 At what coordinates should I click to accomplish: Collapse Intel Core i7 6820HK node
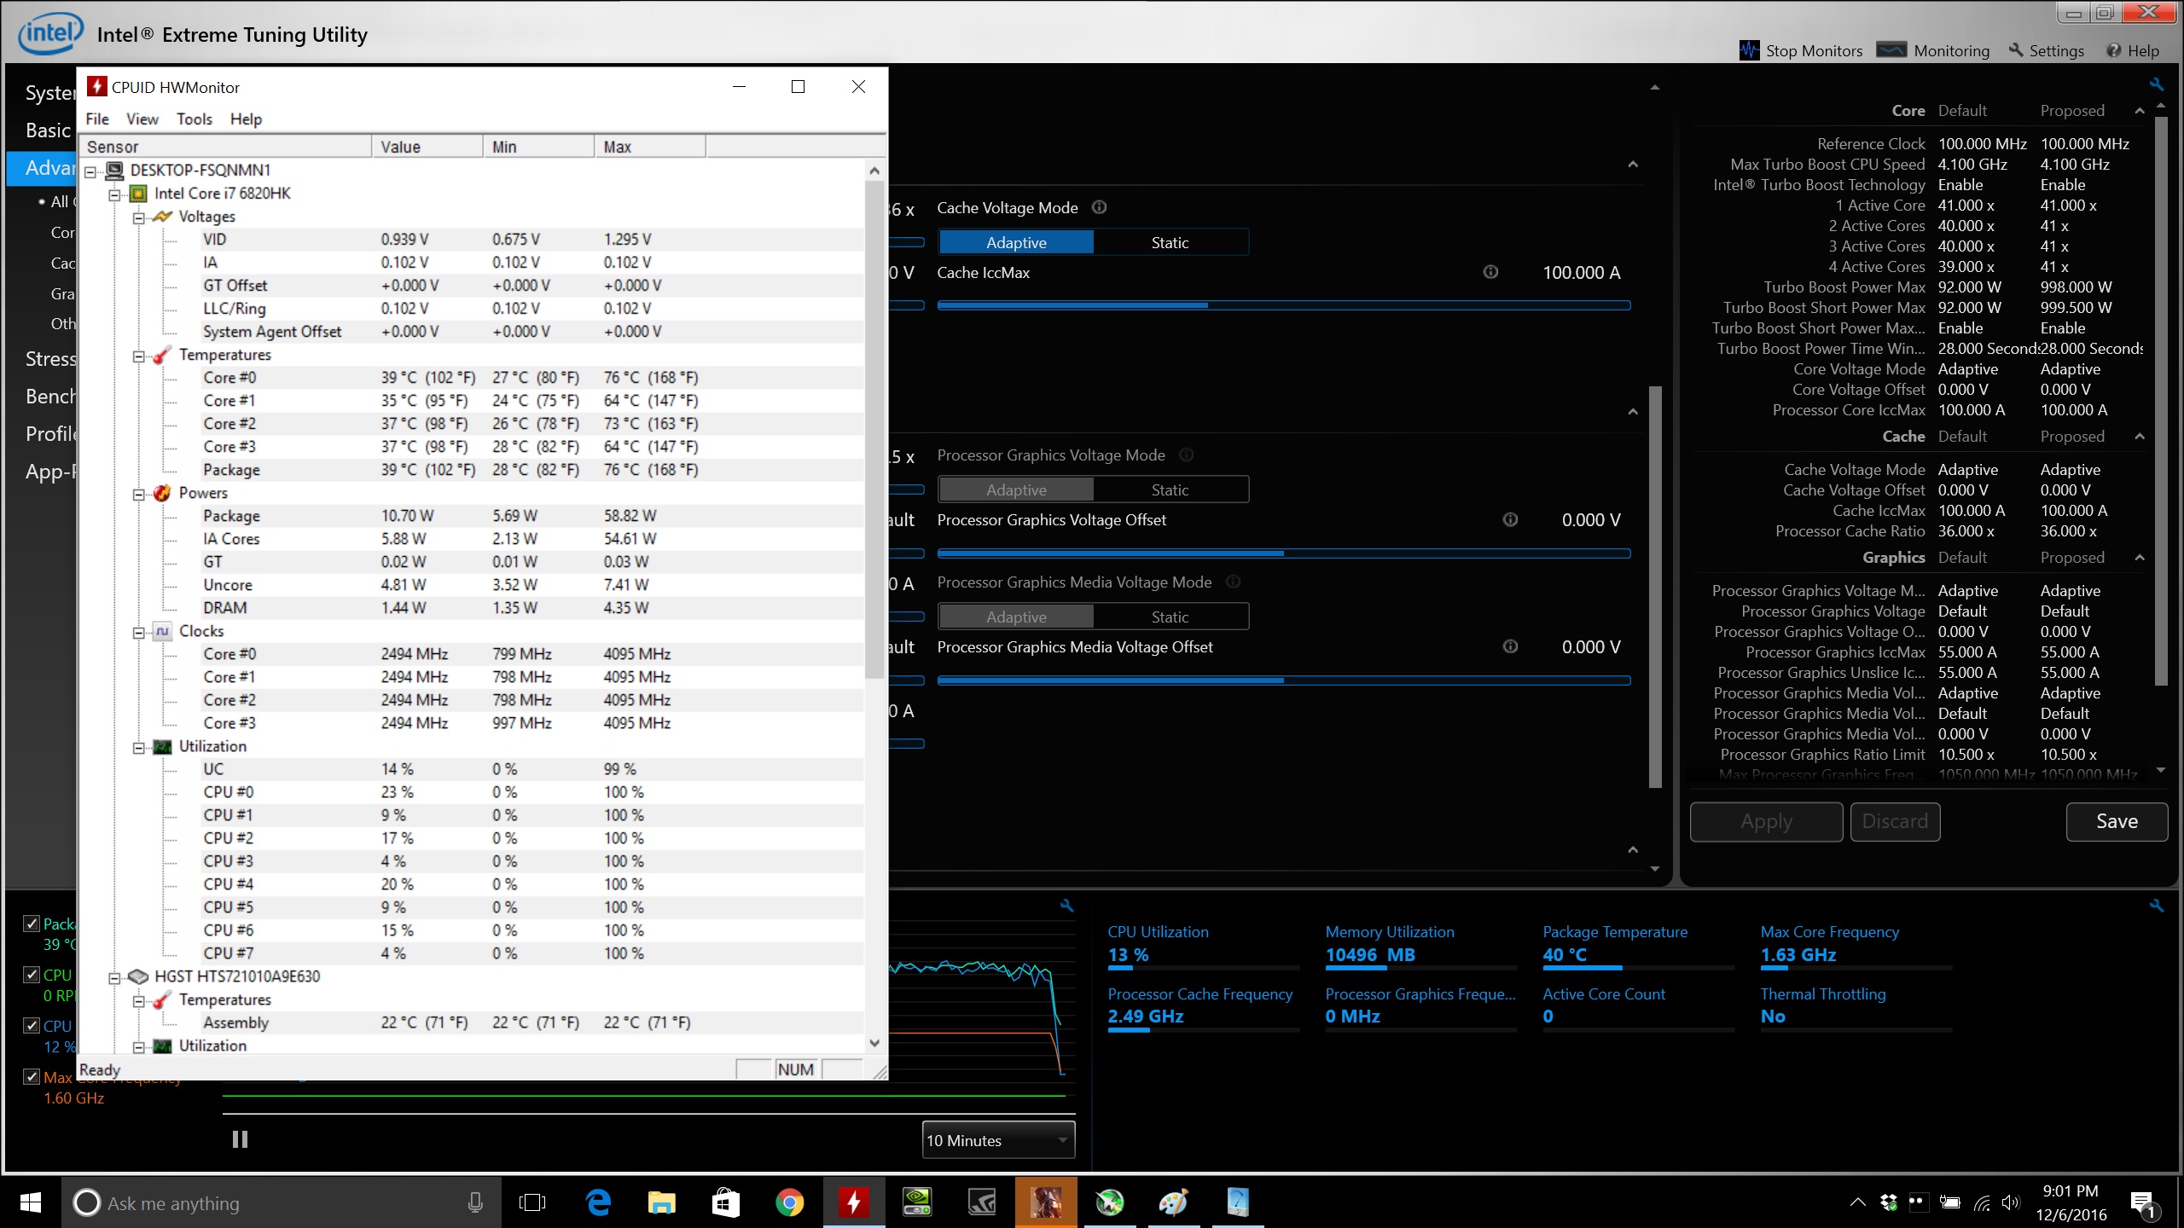[x=114, y=194]
